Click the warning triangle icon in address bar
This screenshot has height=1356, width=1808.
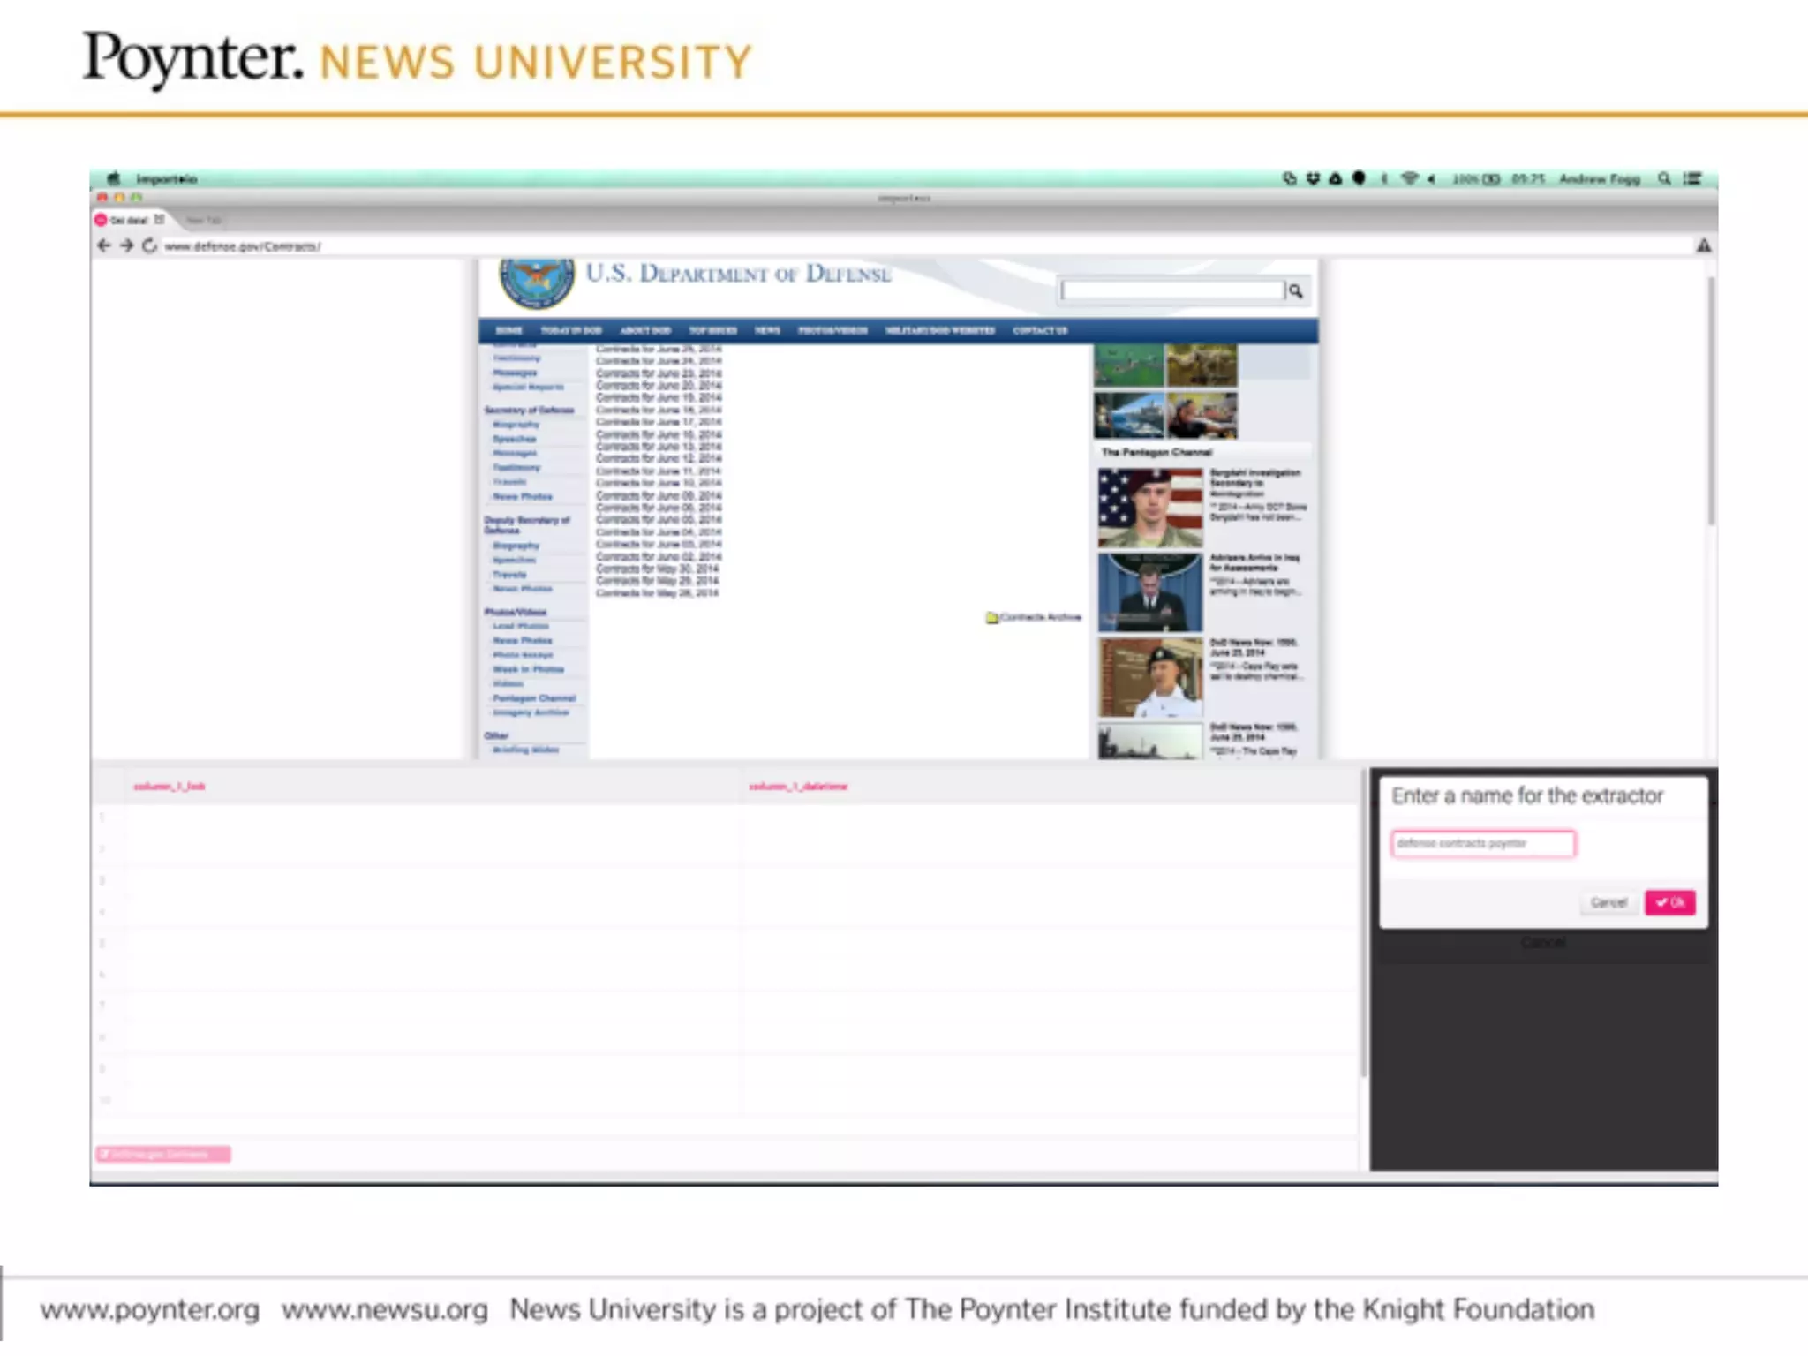[x=1703, y=245]
